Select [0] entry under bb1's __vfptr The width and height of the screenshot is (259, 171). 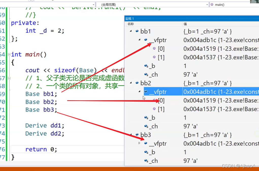coord(192,48)
